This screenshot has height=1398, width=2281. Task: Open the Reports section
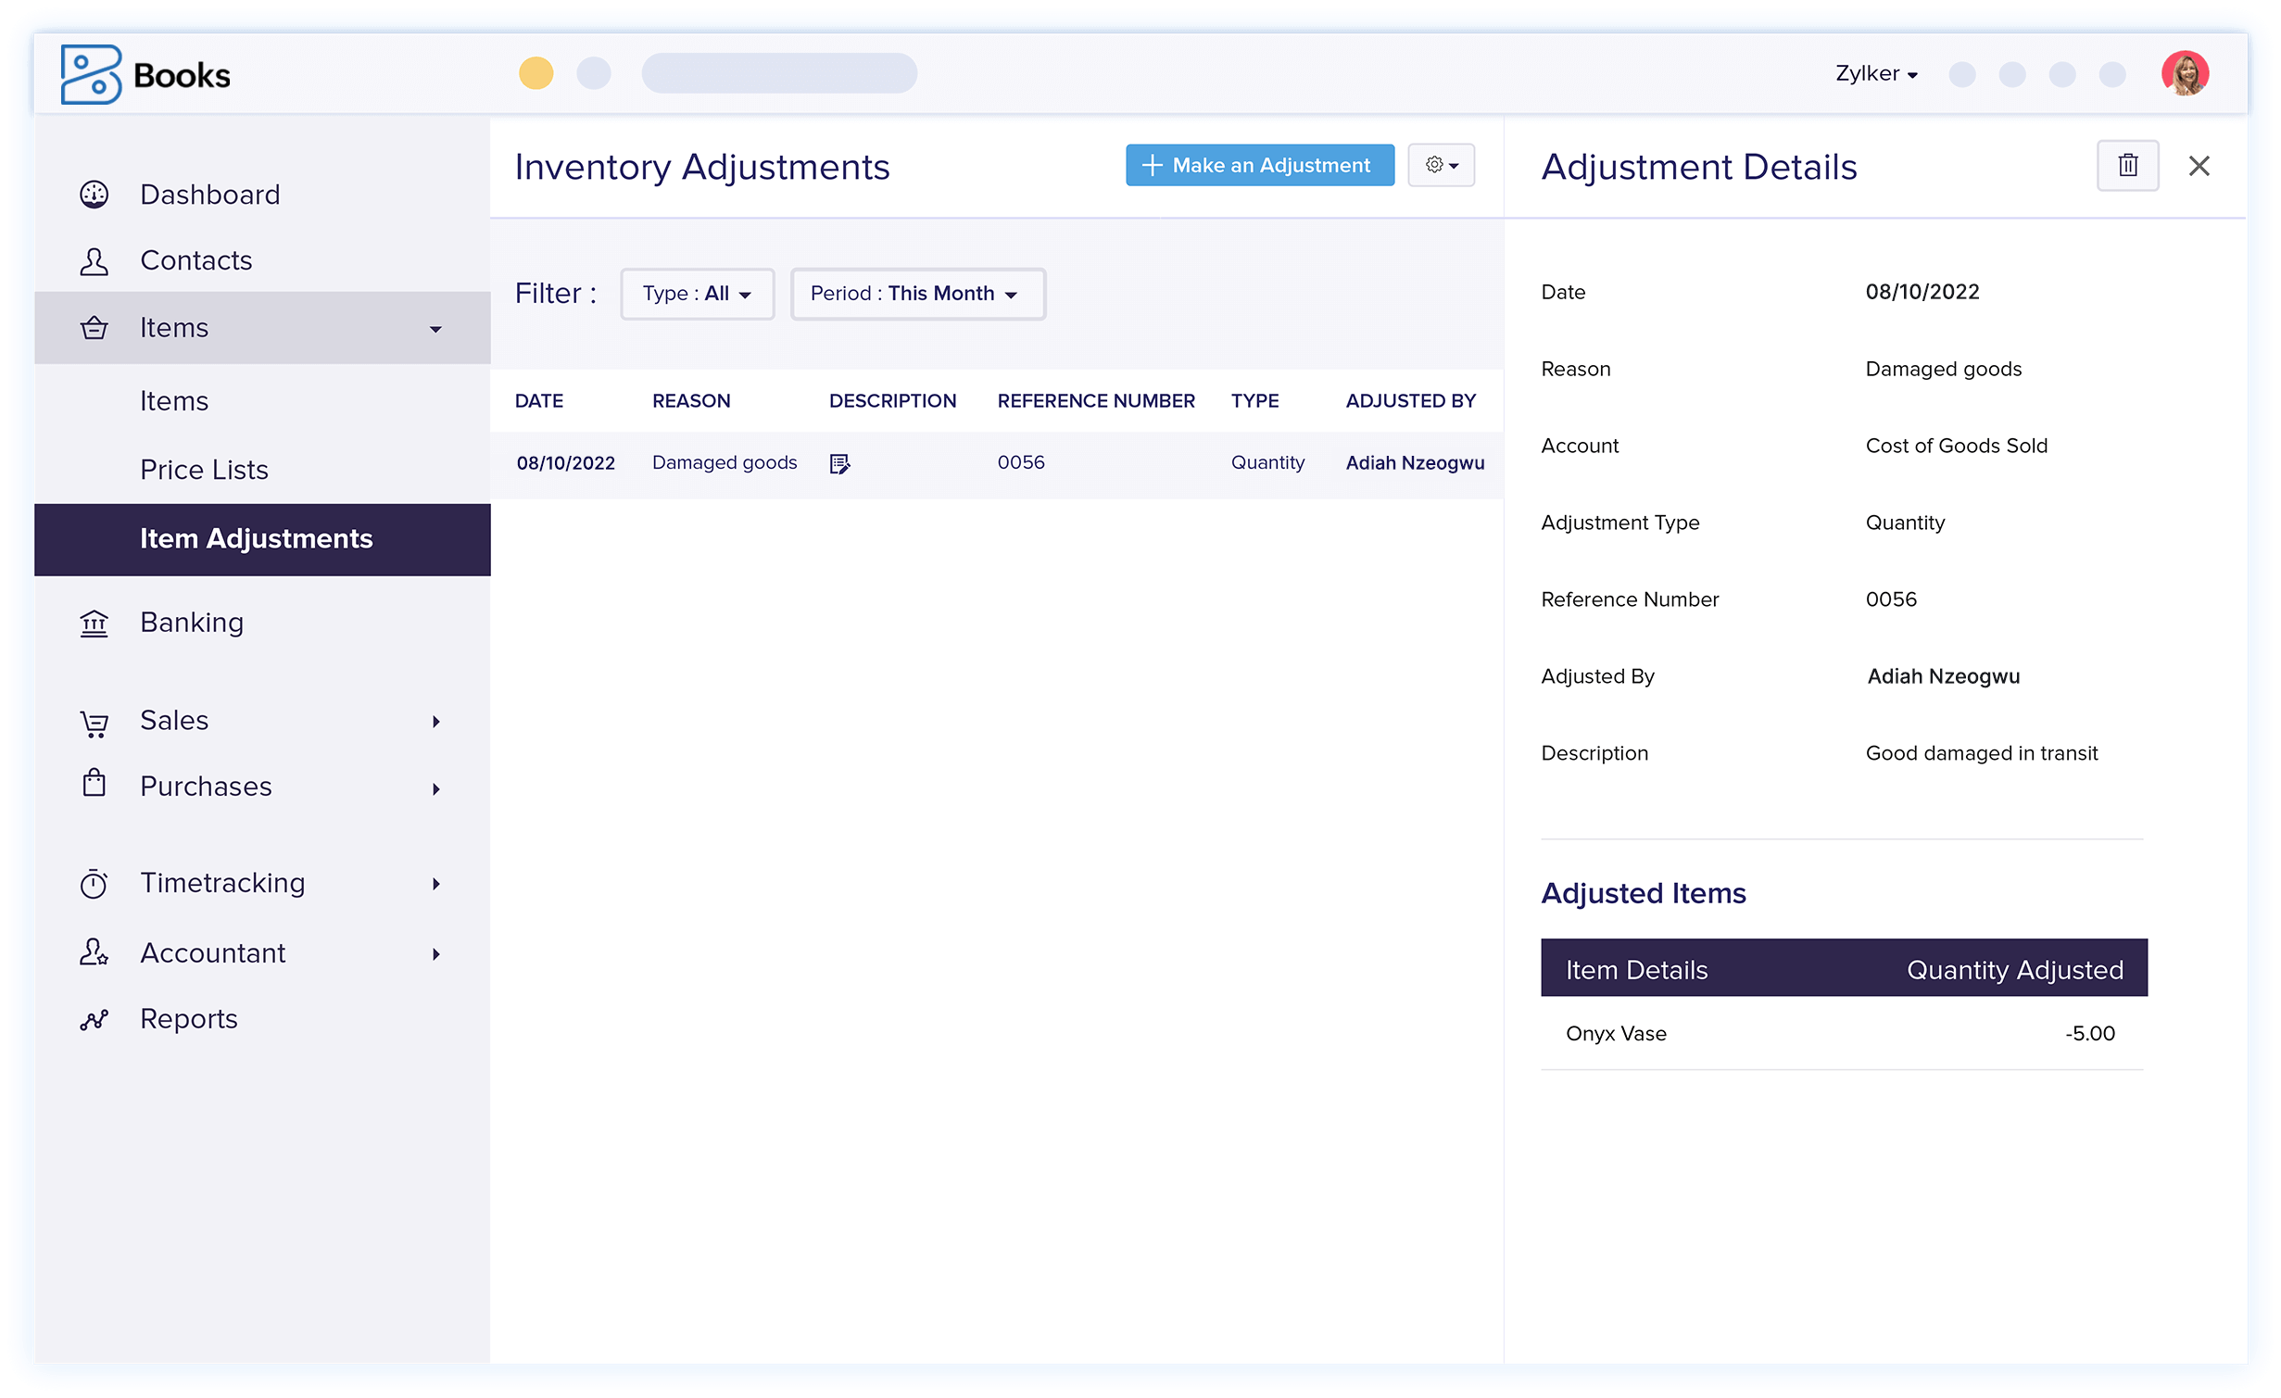[189, 1019]
